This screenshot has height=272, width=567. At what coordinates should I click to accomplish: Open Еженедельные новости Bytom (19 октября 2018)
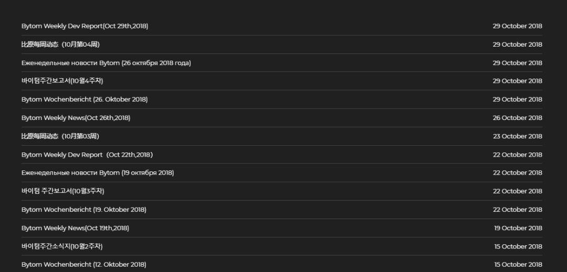tap(98, 173)
